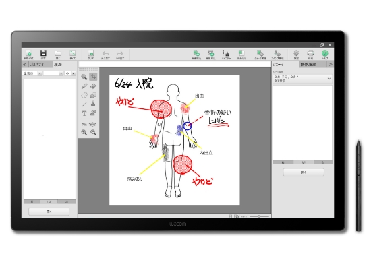Select the rubber stamp tool
Screen dimensions: 371x256
(93, 104)
